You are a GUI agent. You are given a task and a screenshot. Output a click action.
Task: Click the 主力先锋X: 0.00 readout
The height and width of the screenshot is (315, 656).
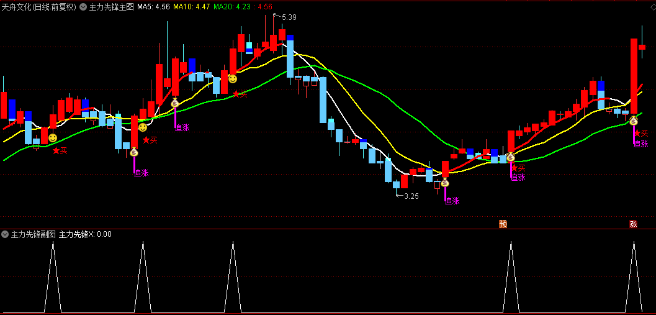click(x=86, y=235)
